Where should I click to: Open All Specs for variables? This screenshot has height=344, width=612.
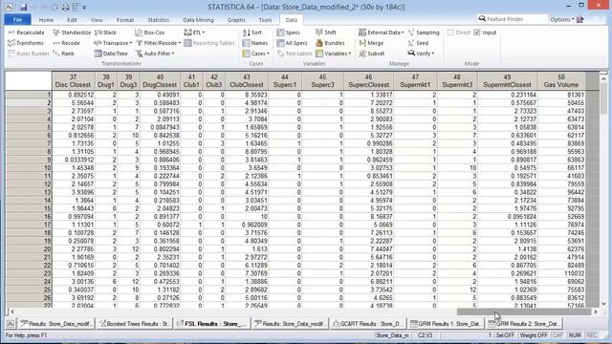tap(293, 43)
